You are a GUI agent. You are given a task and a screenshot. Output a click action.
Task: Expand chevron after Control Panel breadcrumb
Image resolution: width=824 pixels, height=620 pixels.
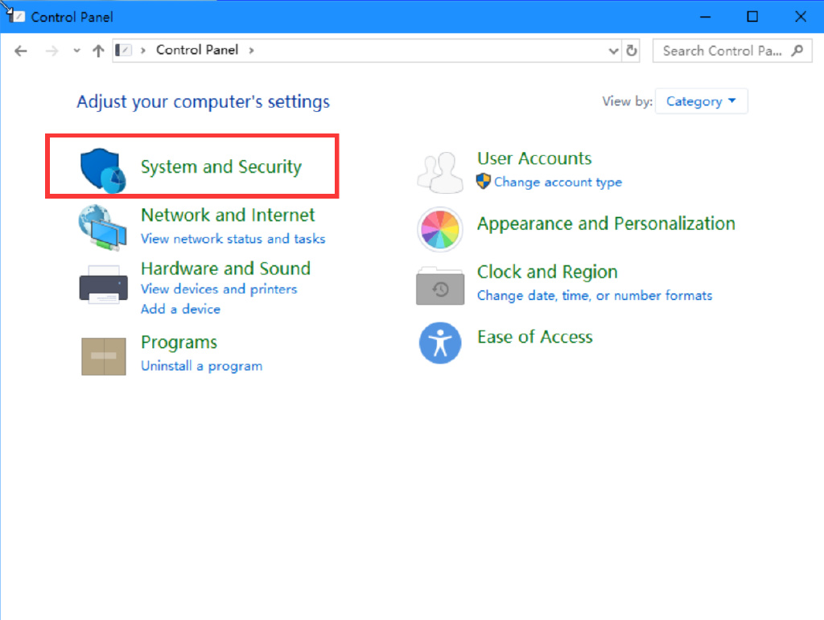pyautogui.click(x=252, y=51)
